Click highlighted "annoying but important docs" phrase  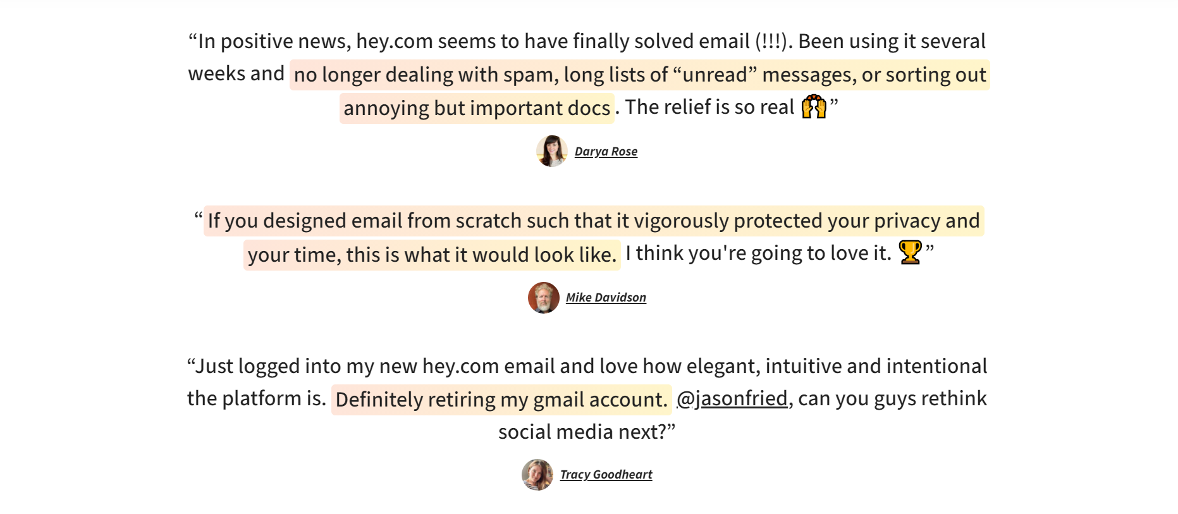477,109
